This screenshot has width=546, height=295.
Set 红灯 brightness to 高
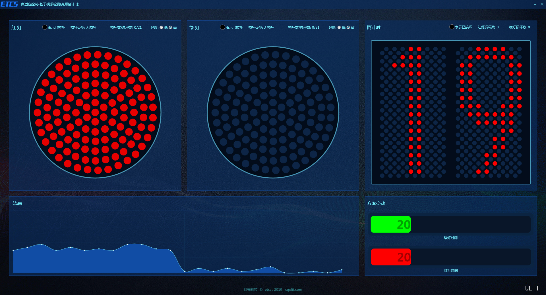[171, 28]
